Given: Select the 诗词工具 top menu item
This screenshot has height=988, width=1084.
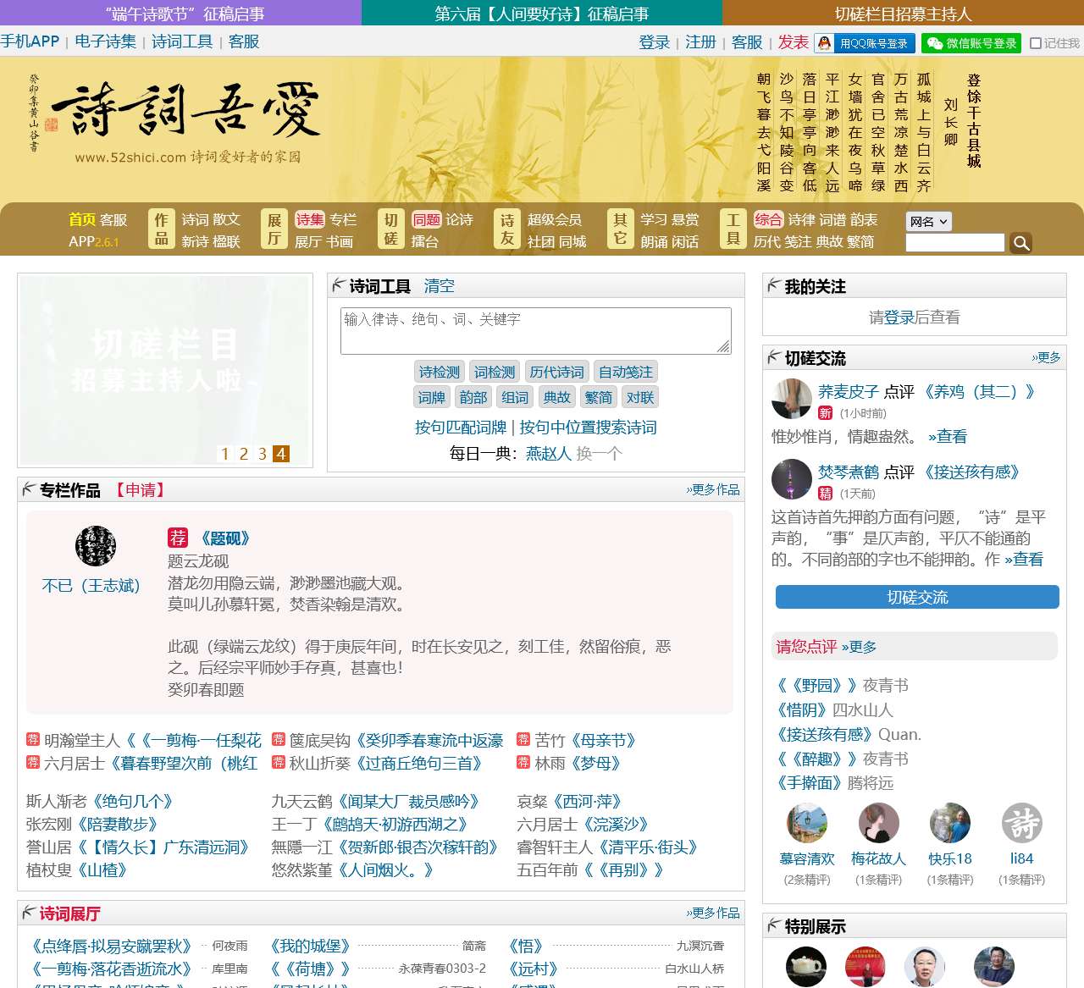Looking at the screenshot, I should point(183,41).
